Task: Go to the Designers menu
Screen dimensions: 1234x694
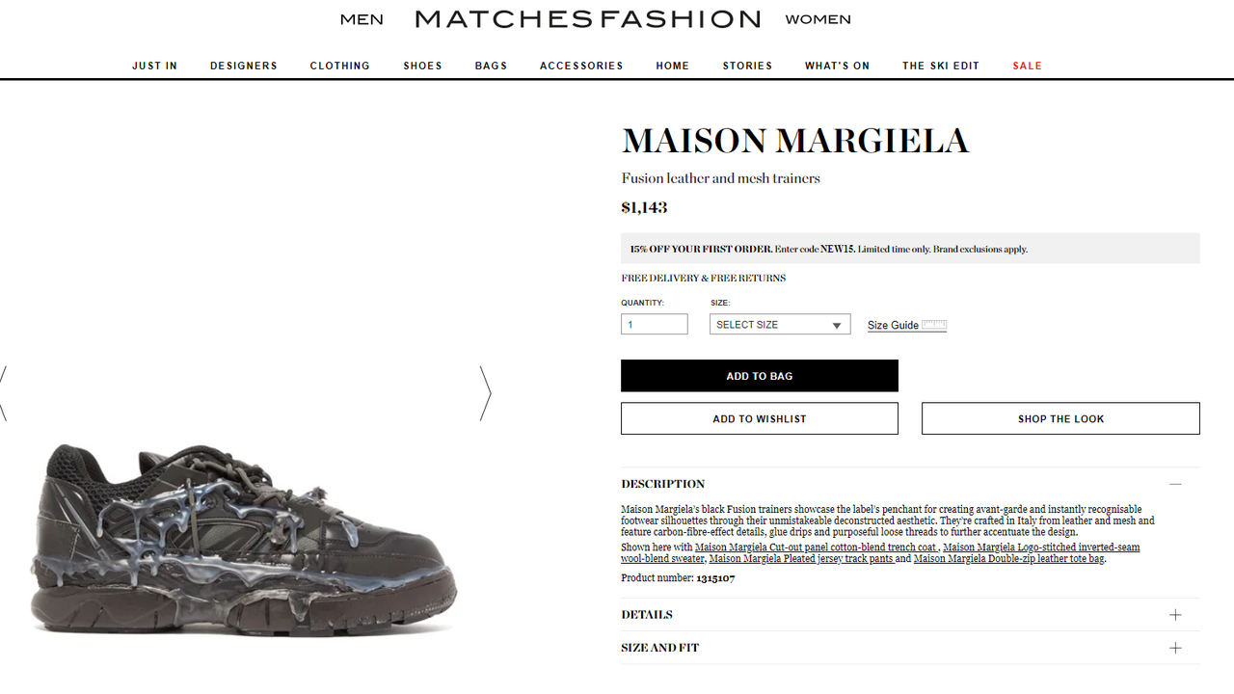Action: coord(244,66)
